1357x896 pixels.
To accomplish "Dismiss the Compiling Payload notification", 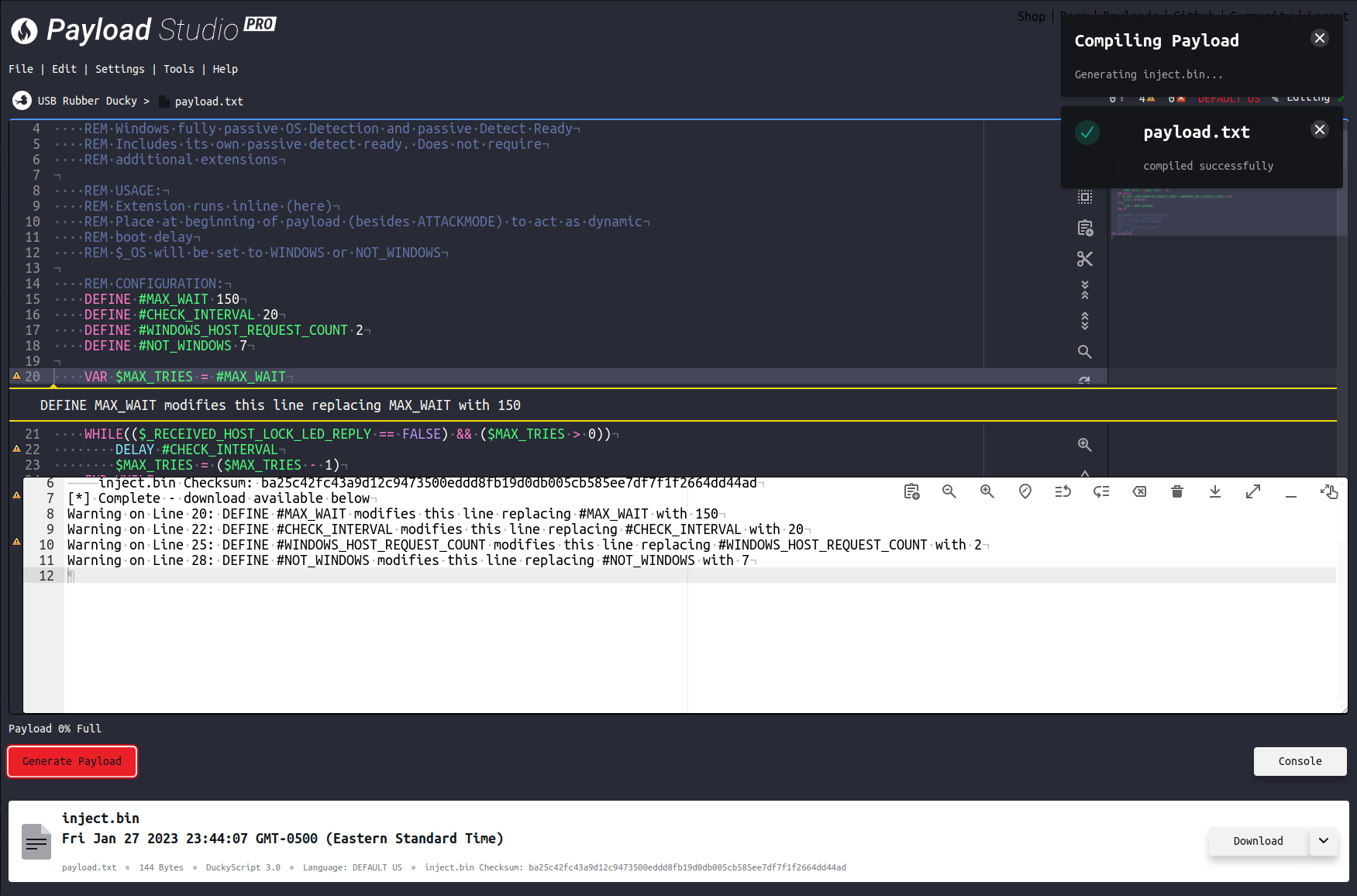I will pos(1320,39).
